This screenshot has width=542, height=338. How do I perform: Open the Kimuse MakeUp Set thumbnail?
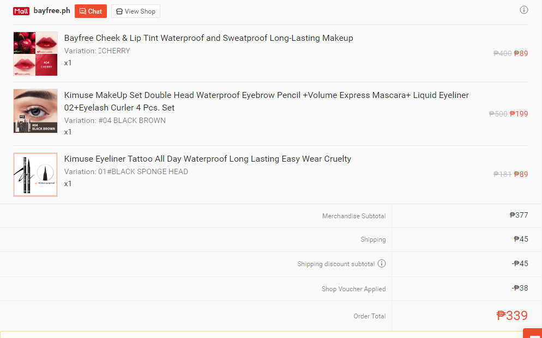click(35, 111)
